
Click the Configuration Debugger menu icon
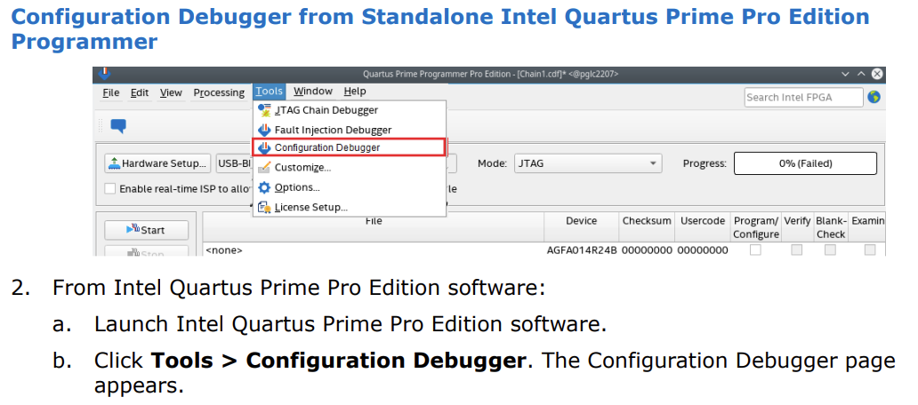point(264,147)
